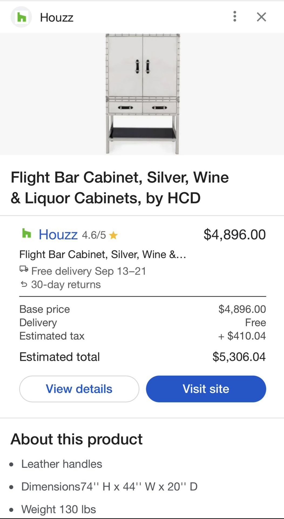
Task: Open the three-dot overflow menu
Action: [x=235, y=17]
